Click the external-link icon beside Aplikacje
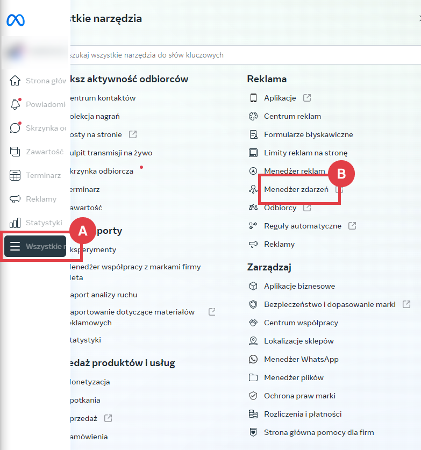Image resolution: width=421 pixels, height=450 pixels. (x=307, y=98)
